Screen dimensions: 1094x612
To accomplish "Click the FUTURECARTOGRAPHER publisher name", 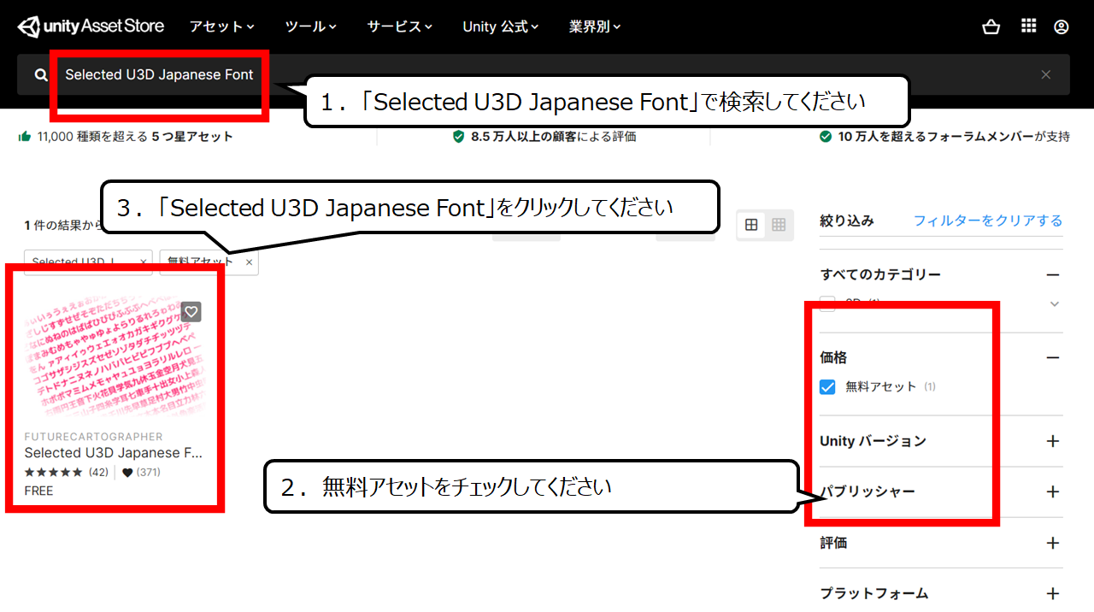I will pyautogui.click(x=93, y=437).
